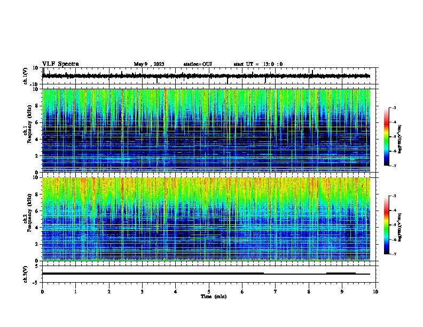Viewport: 423px width, 327px height.
Task: Click the "-3" label on ch.2 colorbar
Action: 394,196
